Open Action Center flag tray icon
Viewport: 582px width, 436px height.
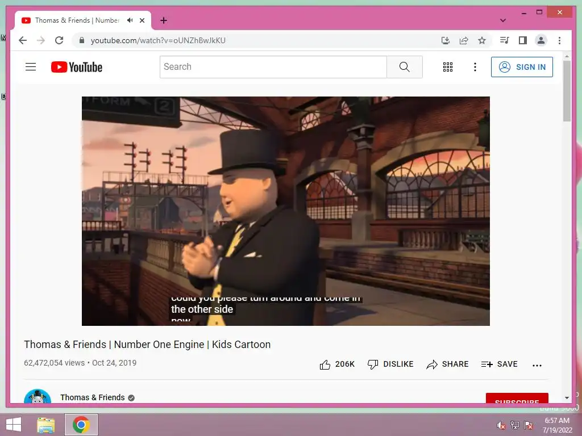coord(529,425)
